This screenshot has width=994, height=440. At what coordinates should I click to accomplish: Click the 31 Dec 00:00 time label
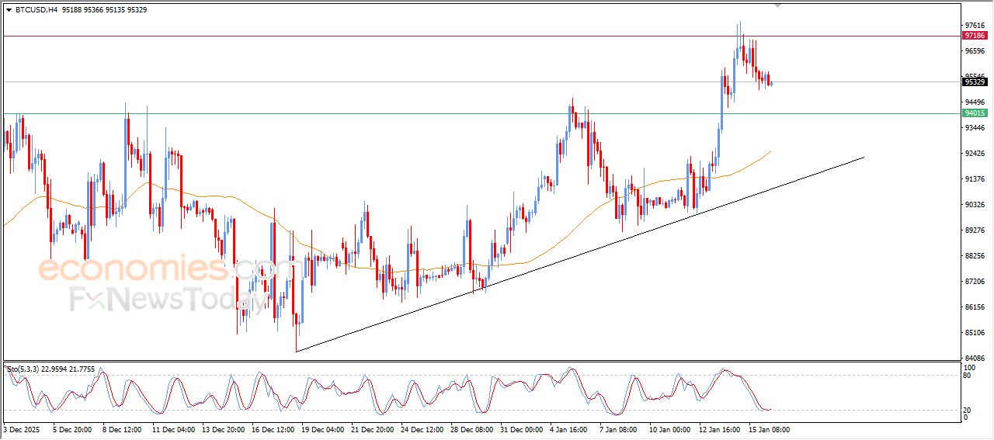click(520, 429)
